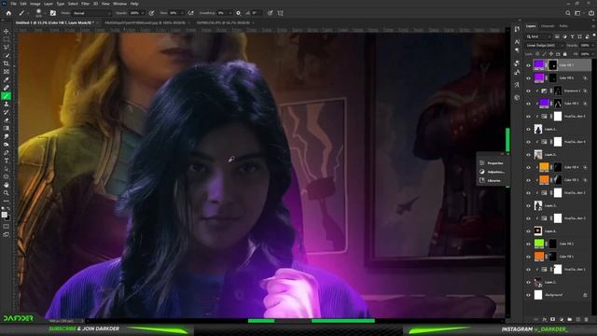Image resolution: width=597 pixels, height=336 pixels.
Task: Select the Zoom tool
Action: pyautogui.click(x=7, y=193)
